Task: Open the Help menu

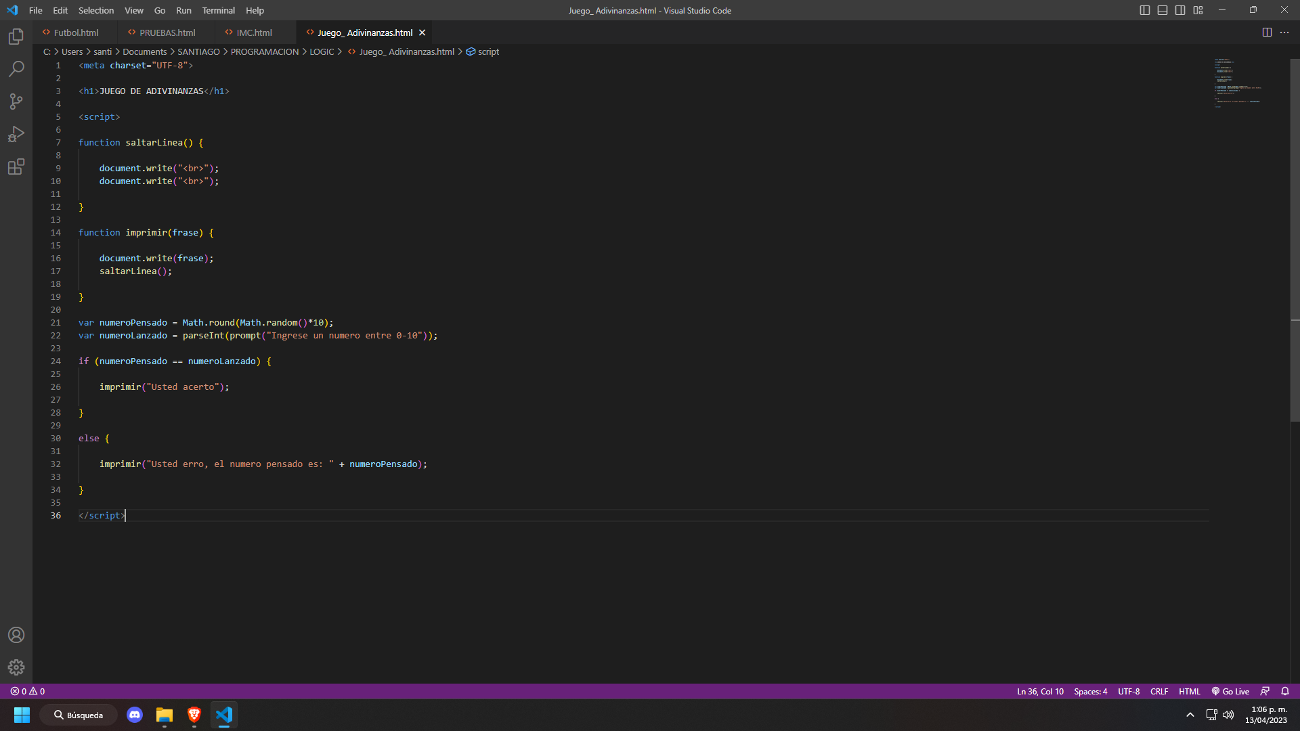Action: point(255,10)
